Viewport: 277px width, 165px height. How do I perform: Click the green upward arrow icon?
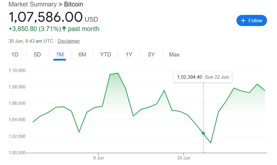[x=64, y=29]
